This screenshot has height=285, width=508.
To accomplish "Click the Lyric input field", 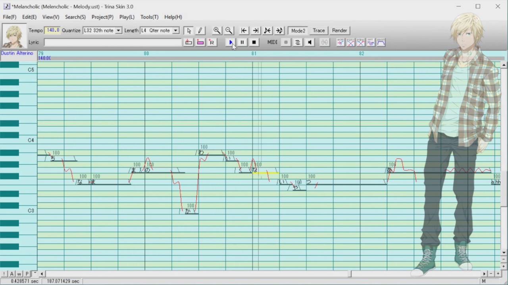I will [x=113, y=42].
